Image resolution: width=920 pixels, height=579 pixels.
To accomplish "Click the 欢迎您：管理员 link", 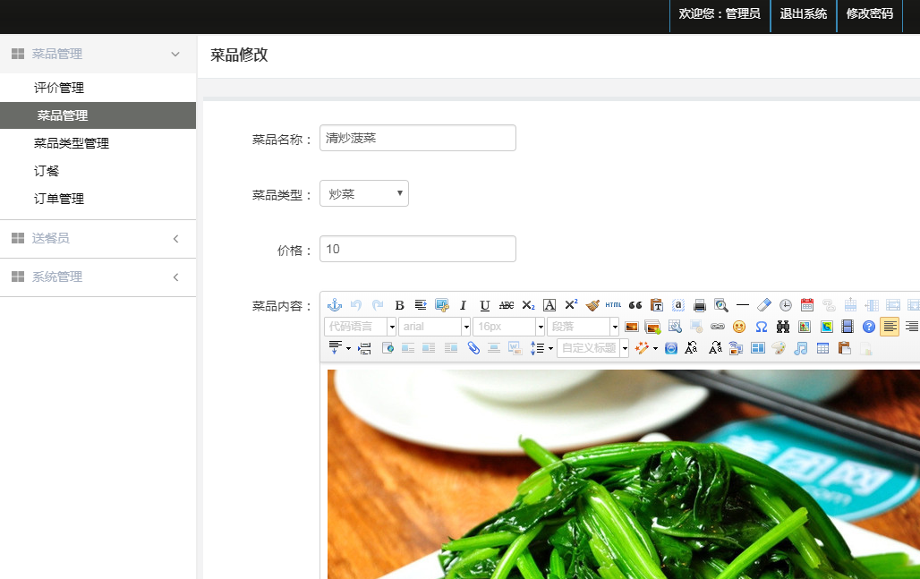I will [x=720, y=14].
